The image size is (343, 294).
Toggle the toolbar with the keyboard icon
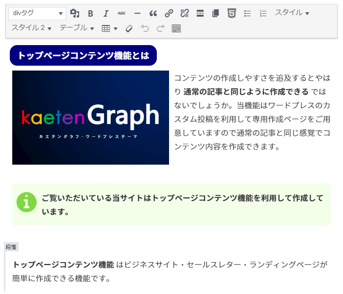pos(176,28)
